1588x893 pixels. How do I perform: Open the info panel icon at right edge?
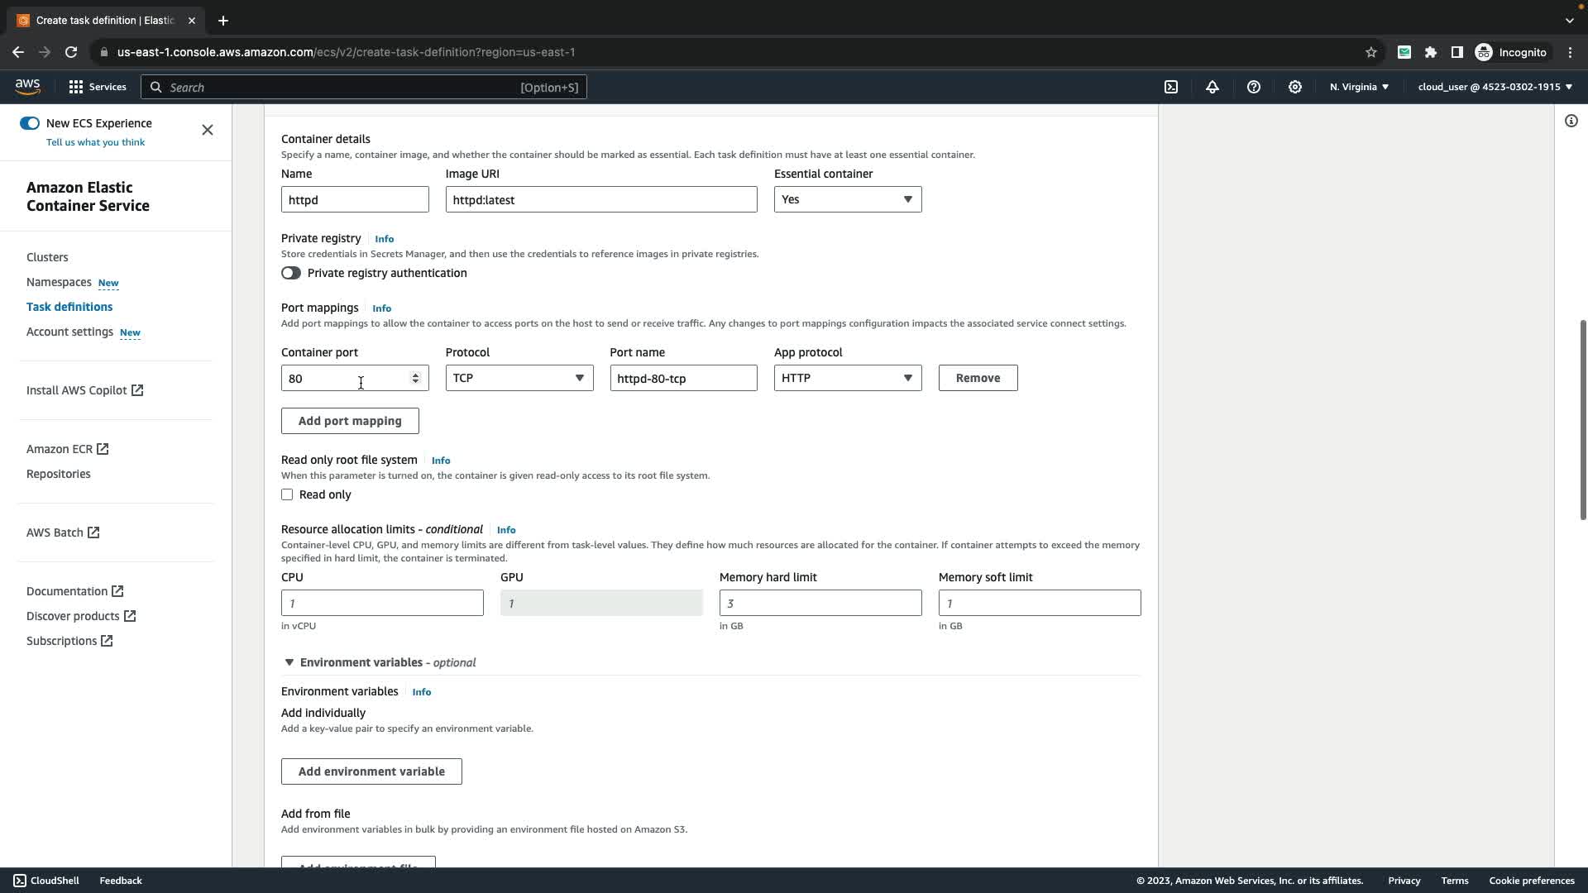(x=1571, y=121)
